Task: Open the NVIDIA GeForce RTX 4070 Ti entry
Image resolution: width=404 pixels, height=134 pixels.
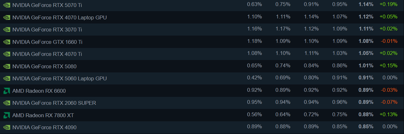Action: (47, 54)
